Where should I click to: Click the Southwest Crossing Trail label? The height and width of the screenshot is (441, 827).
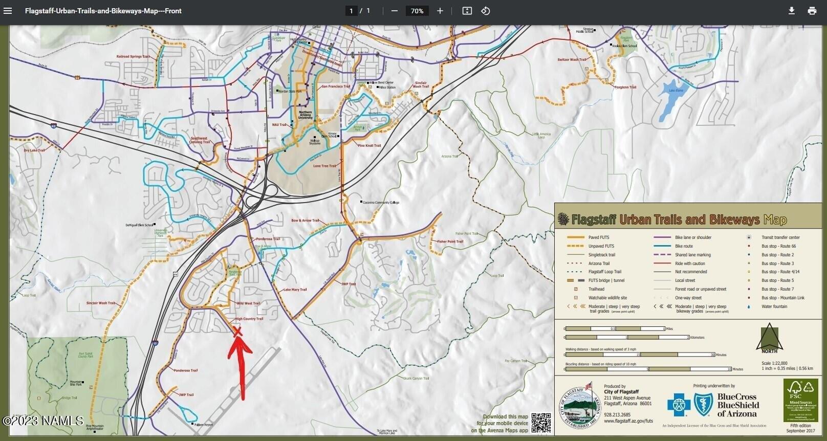[200, 140]
